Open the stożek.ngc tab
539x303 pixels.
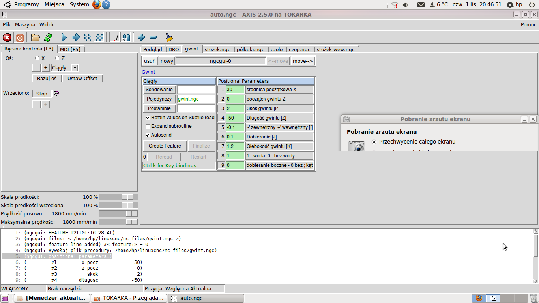(x=217, y=49)
